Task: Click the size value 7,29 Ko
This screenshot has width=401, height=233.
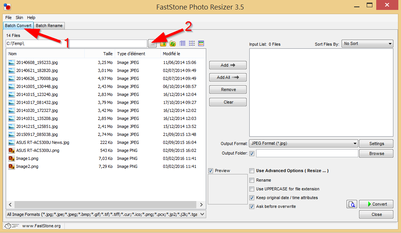Action: tap(106, 167)
